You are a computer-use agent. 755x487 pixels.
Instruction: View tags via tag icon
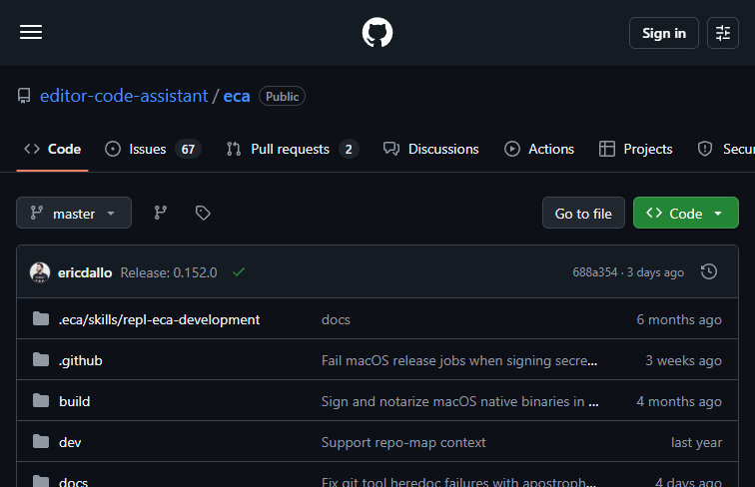click(x=203, y=213)
